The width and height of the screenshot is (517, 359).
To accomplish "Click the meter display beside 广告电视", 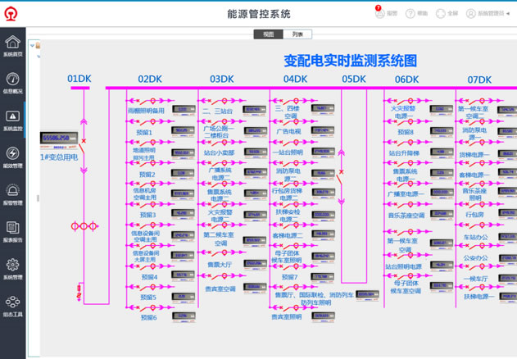I will coord(323,130).
